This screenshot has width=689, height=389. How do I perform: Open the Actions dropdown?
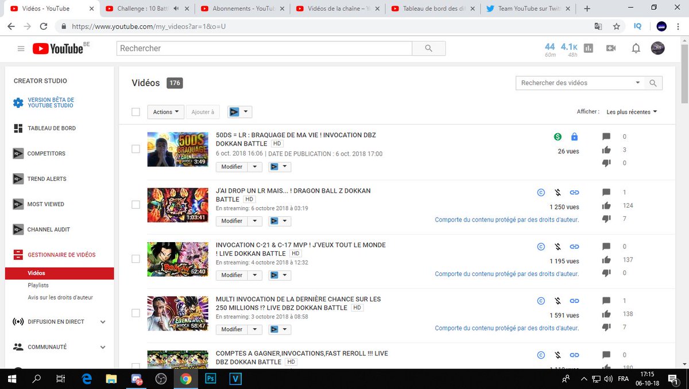tap(166, 112)
